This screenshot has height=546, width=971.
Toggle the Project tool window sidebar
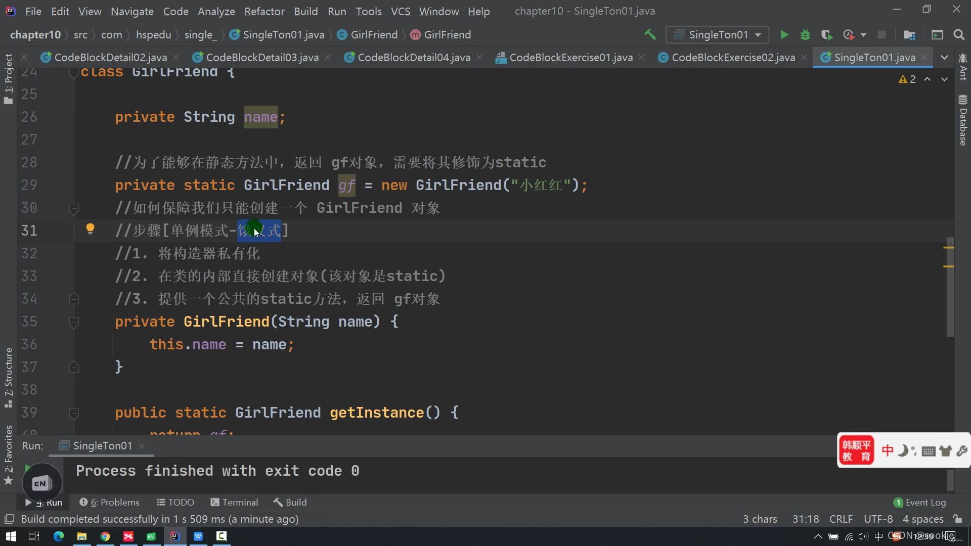pyautogui.click(x=8, y=78)
